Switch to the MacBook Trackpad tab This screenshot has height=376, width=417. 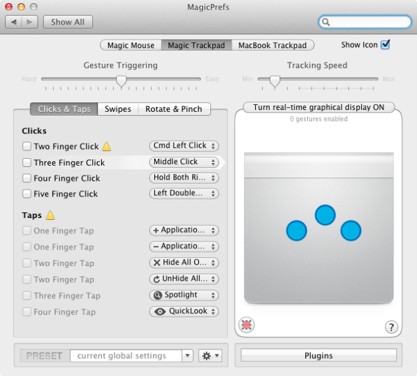(273, 45)
